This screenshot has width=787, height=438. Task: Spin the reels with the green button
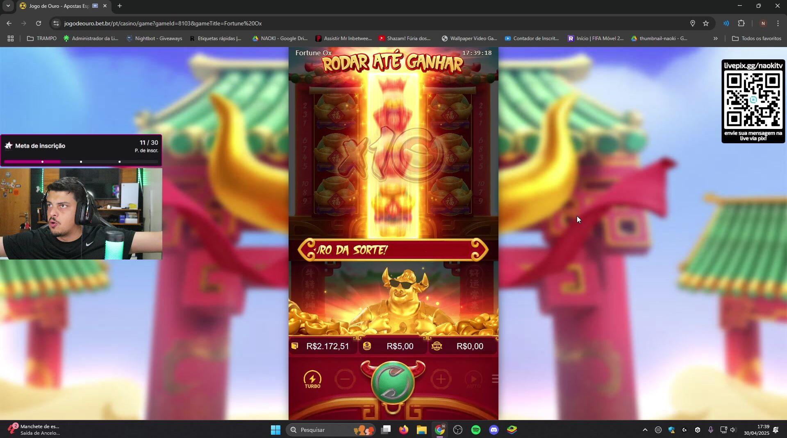393,382
